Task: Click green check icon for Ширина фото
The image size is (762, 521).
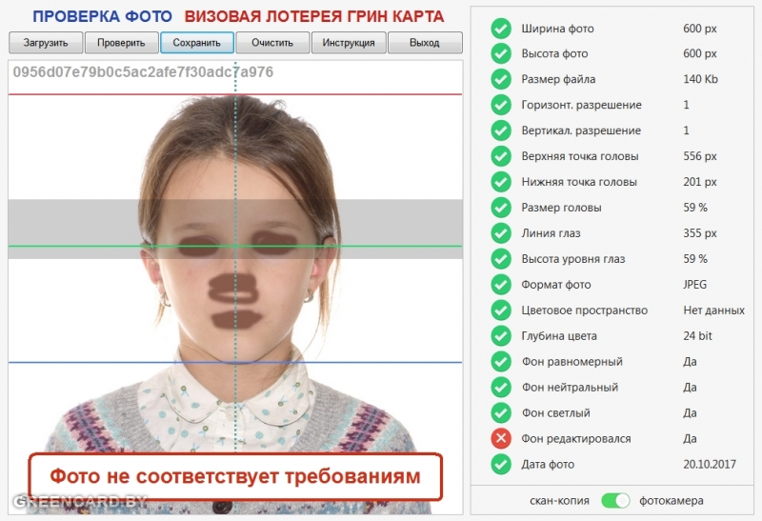Action: [501, 29]
